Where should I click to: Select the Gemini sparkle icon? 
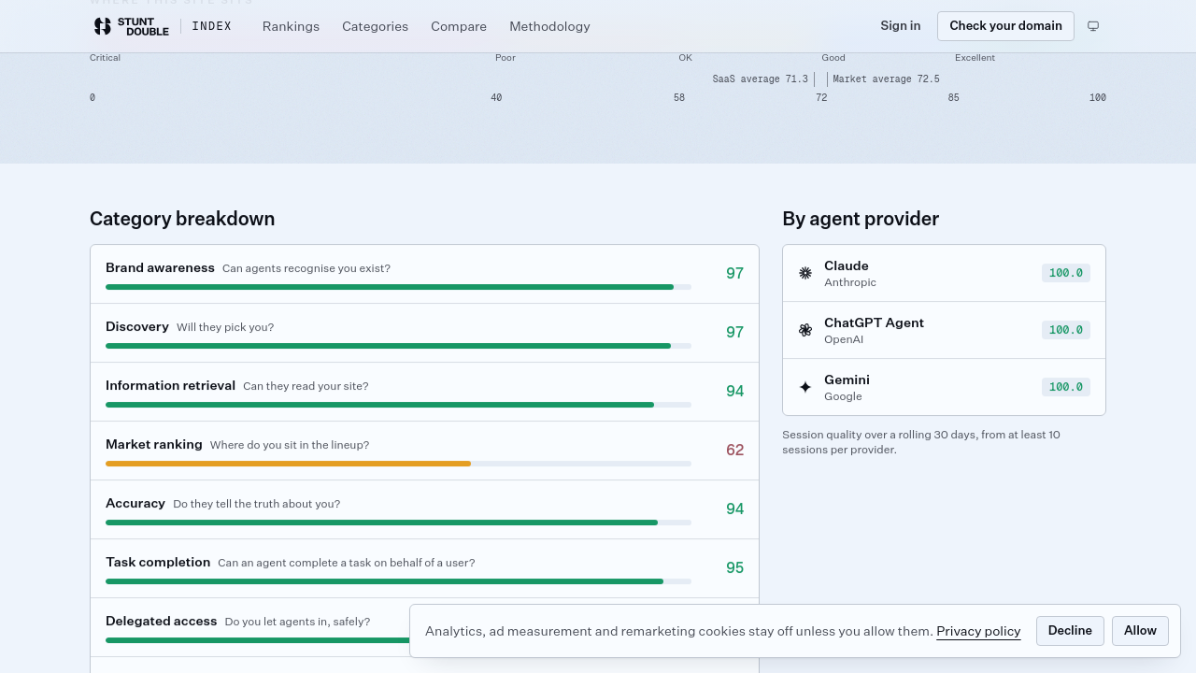point(805,387)
